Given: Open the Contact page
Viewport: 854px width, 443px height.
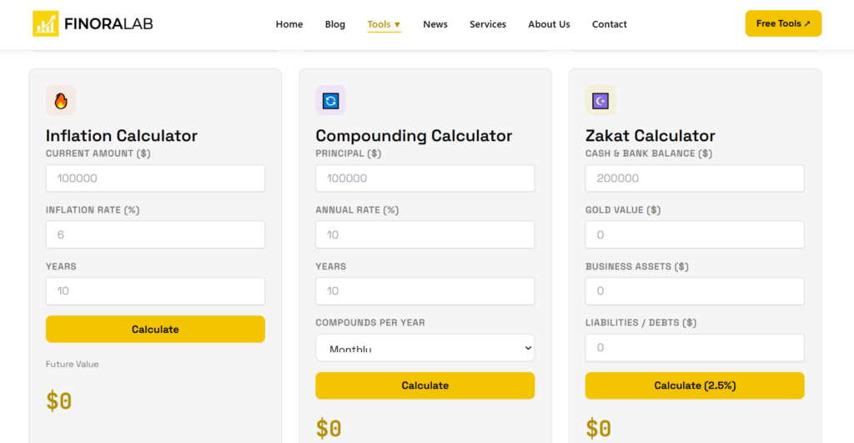Looking at the screenshot, I should (610, 24).
